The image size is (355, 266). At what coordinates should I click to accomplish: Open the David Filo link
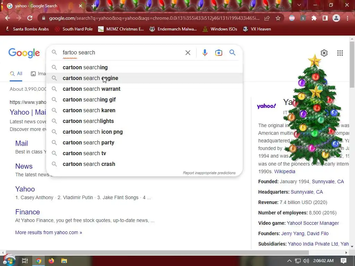pyautogui.click(x=318, y=233)
